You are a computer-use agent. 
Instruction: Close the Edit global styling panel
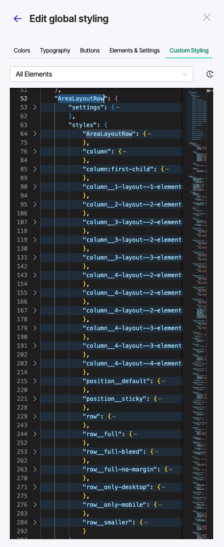pyautogui.click(x=206, y=17)
